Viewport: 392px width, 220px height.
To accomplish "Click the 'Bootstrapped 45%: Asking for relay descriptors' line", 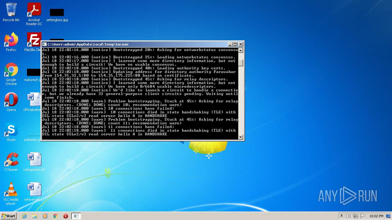I will tap(135, 79).
